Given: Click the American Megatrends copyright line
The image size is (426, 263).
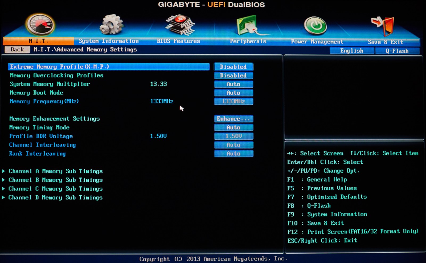Looking at the screenshot, I should 213,259.
